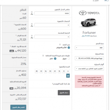This screenshot has width=110, height=110.
Task: Click the net monthly income input field
Action: click(52, 13)
